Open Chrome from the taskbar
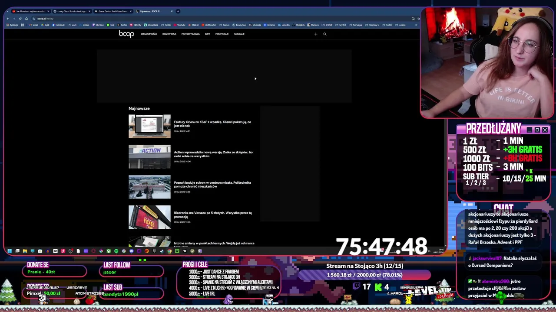 point(169,251)
